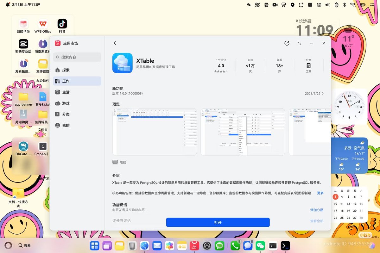This screenshot has width=380, height=253.
Task: Select 我的 in the sidebar
Action: tap(77, 125)
